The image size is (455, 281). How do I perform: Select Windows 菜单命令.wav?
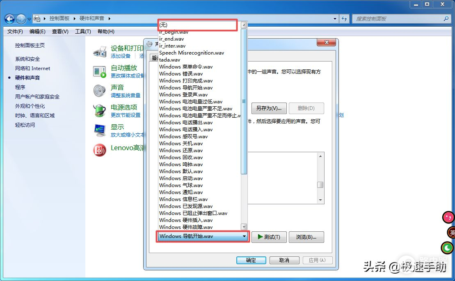[200, 67]
